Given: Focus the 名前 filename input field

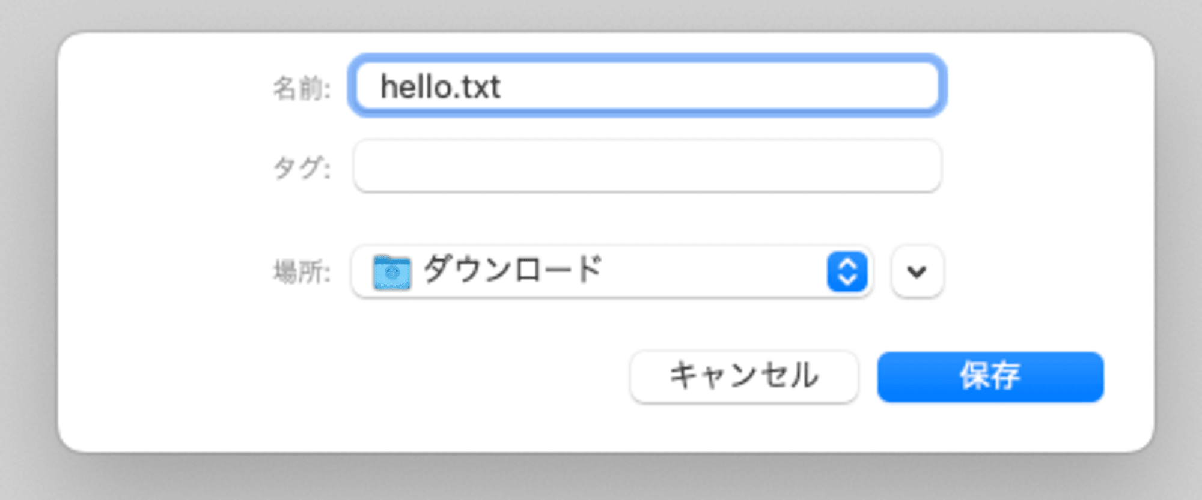Looking at the screenshot, I should [x=647, y=86].
